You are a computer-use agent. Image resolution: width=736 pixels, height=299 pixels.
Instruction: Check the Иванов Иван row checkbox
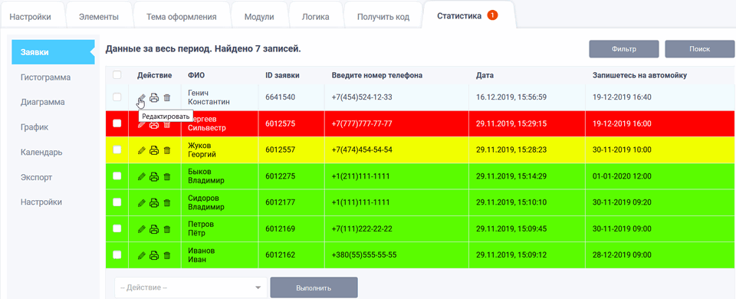(x=117, y=255)
